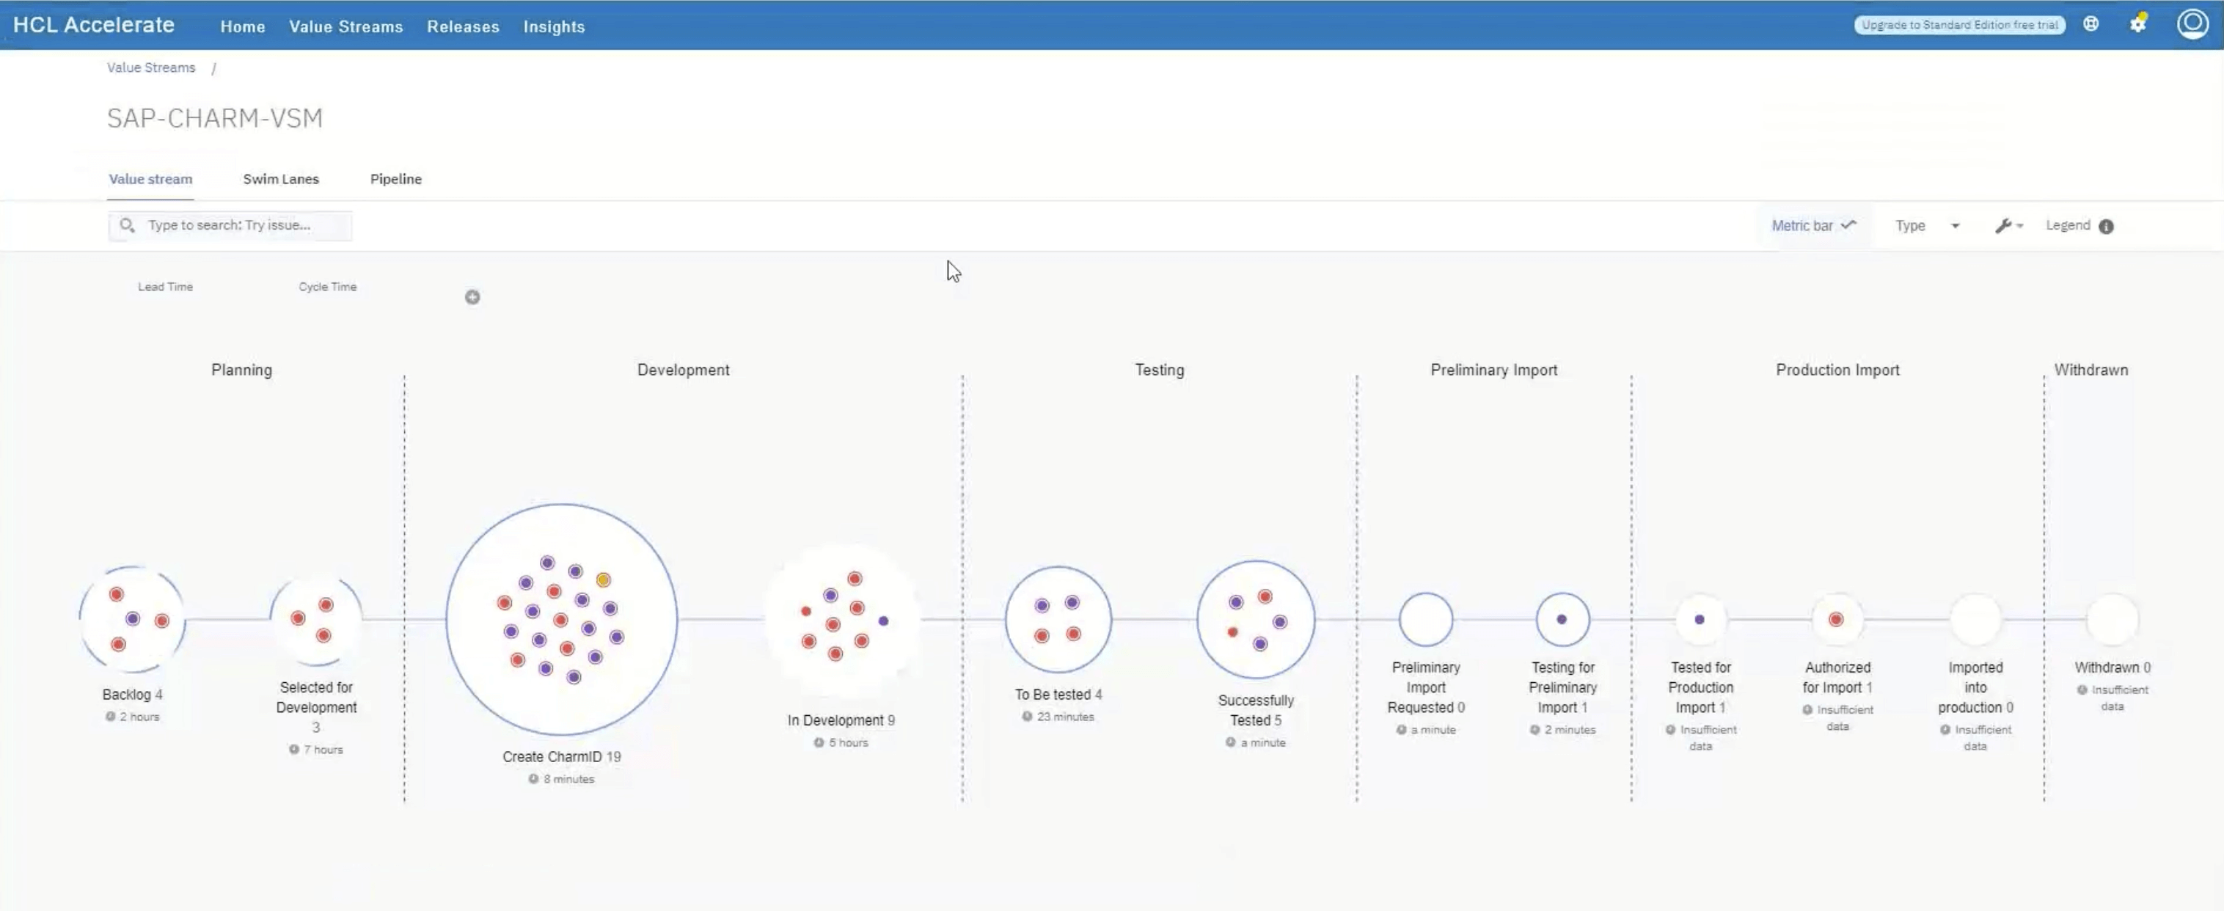2224x911 pixels.
Task: Open the wrench tools menu
Action: click(2008, 225)
